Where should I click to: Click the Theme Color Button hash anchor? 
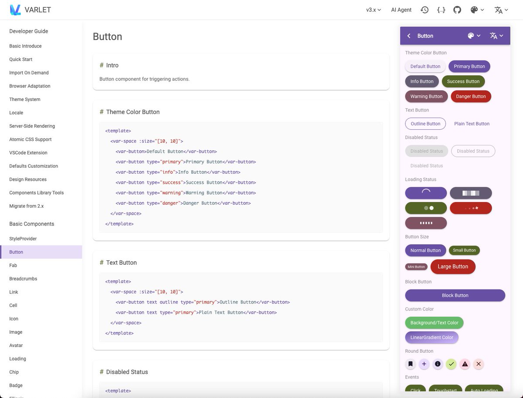click(x=102, y=112)
